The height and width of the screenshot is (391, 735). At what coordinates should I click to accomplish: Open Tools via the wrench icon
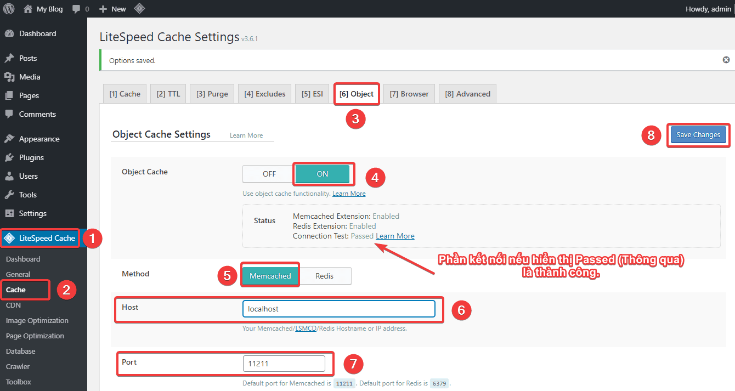pos(9,195)
